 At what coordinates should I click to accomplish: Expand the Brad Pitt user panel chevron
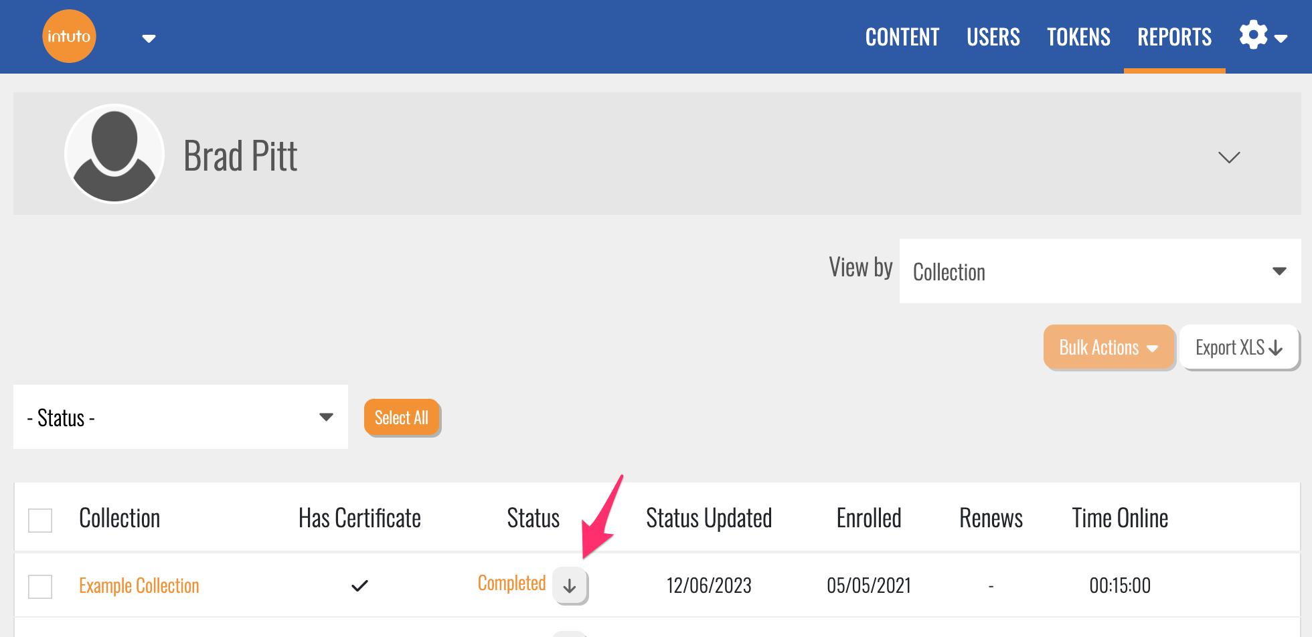click(x=1229, y=157)
